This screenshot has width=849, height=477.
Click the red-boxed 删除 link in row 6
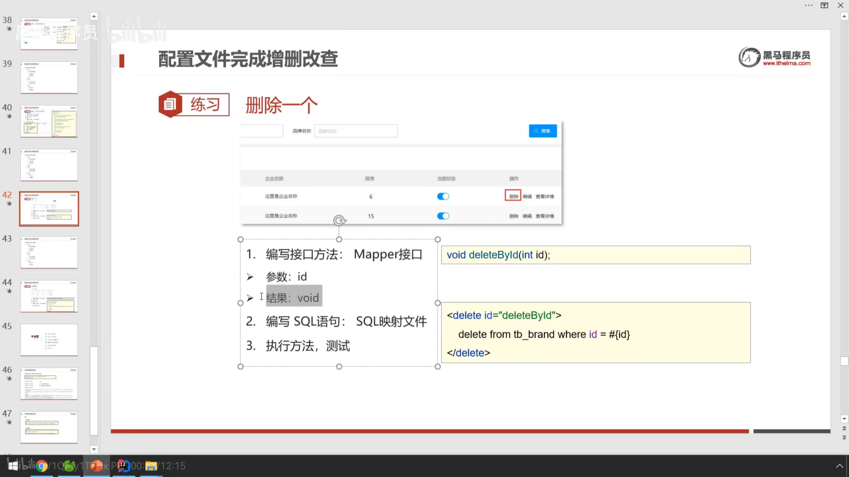pyautogui.click(x=513, y=196)
